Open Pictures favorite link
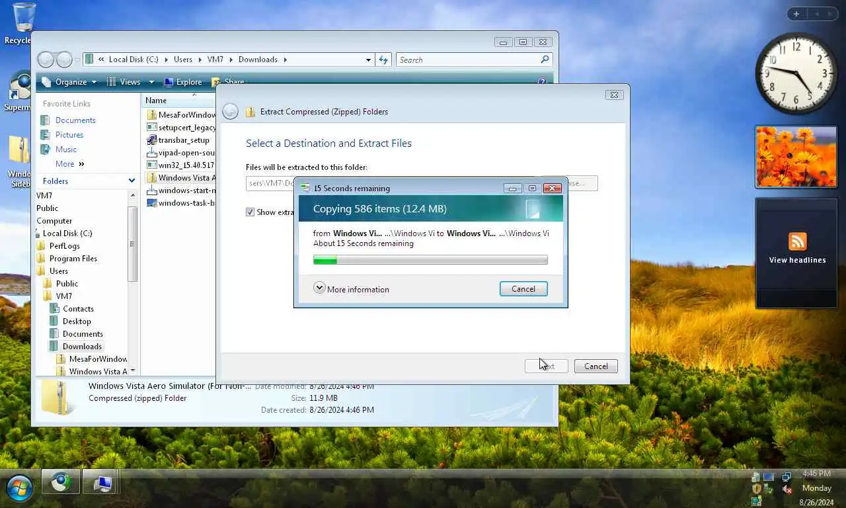The image size is (846, 508). (x=69, y=134)
